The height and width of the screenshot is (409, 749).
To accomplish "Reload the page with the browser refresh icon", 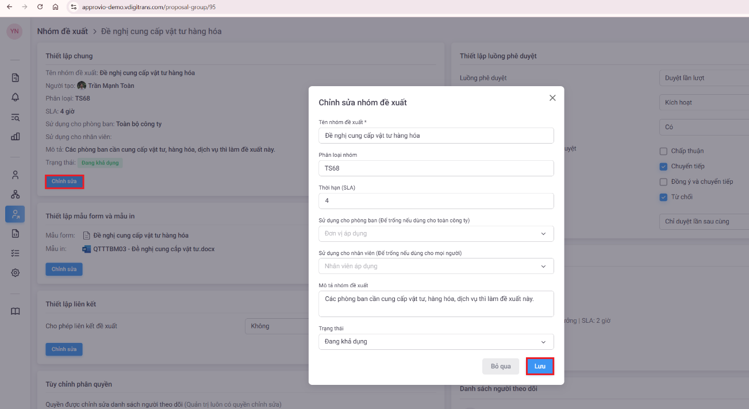I will pos(40,7).
